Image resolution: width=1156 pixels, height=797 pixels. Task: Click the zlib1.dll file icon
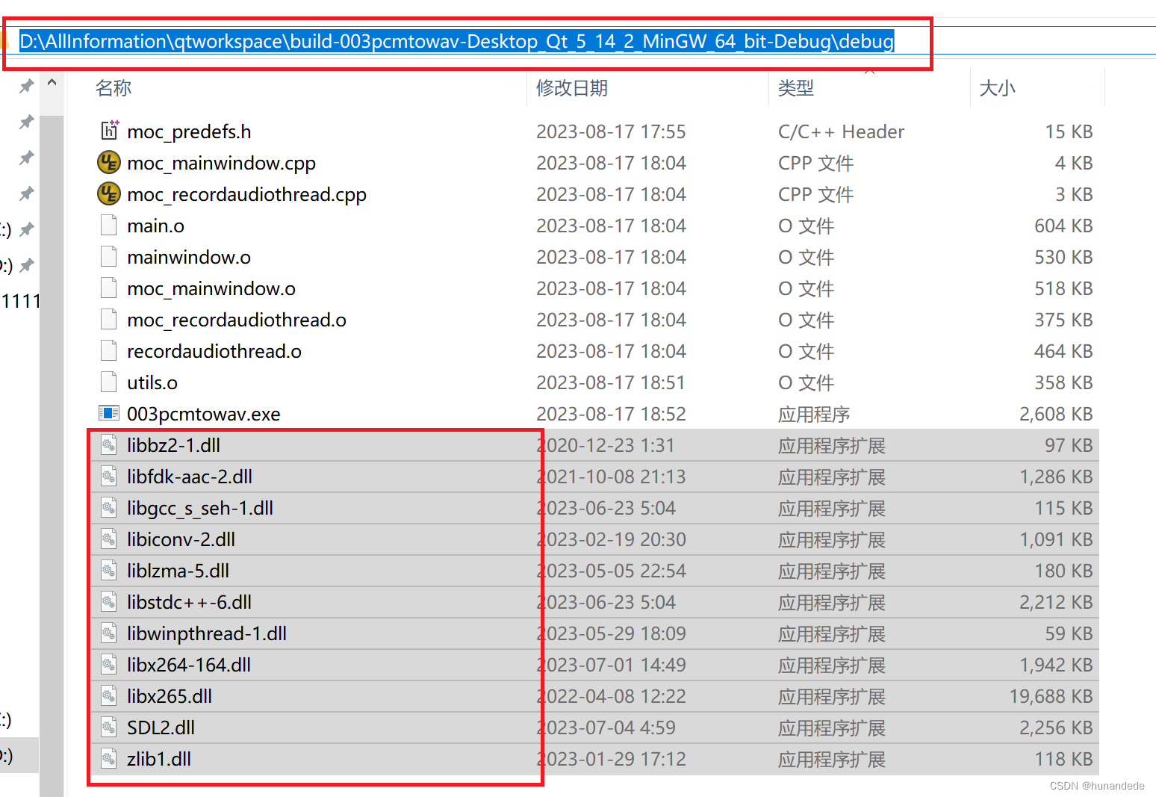click(109, 758)
